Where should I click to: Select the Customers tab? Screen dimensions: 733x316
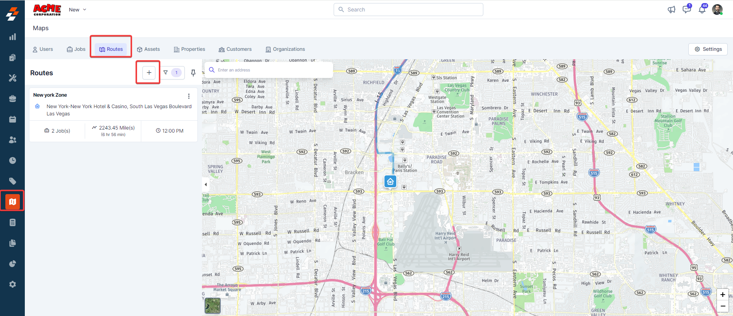pos(235,49)
